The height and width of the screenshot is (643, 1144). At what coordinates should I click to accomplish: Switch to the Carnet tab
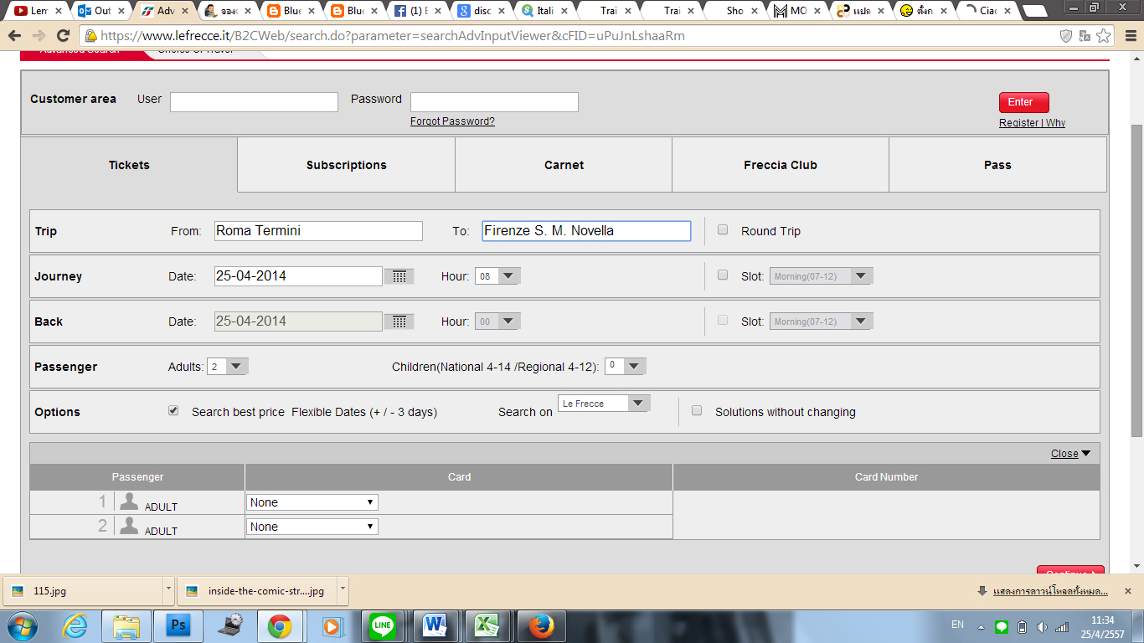(x=564, y=165)
